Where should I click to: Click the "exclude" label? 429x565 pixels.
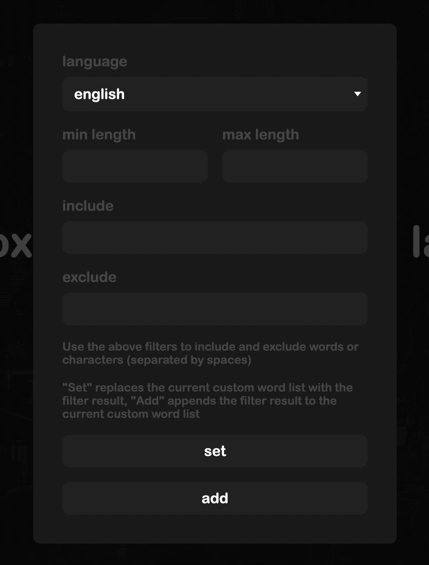click(89, 277)
